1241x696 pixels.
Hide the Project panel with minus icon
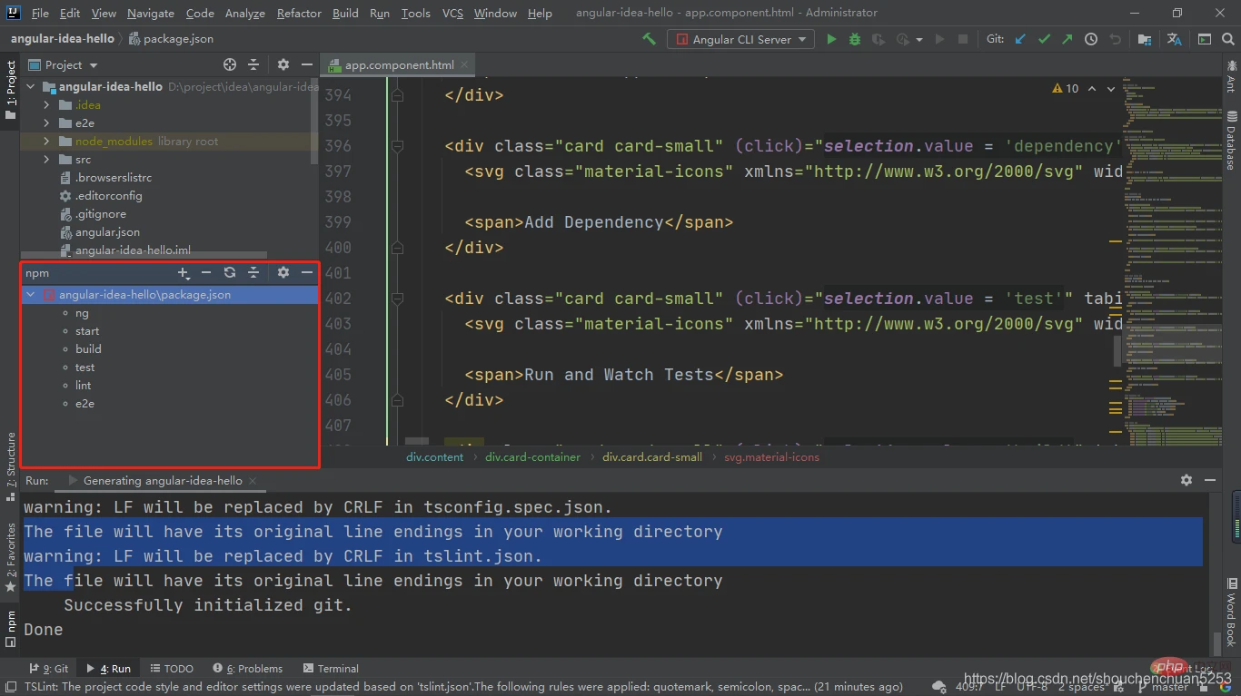click(x=307, y=64)
